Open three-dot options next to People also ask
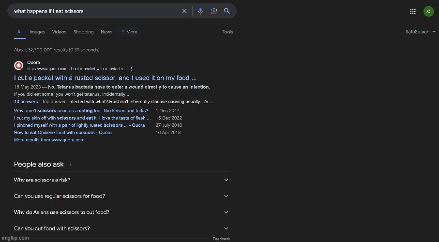The height and width of the screenshot is (242, 439). [x=71, y=165]
